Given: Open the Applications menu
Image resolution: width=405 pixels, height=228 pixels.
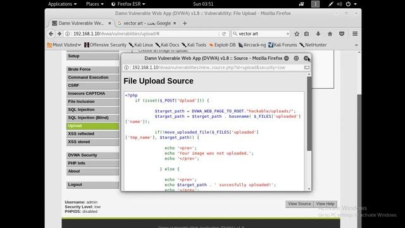Looking at the screenshot, I should (x=62, y=4).
